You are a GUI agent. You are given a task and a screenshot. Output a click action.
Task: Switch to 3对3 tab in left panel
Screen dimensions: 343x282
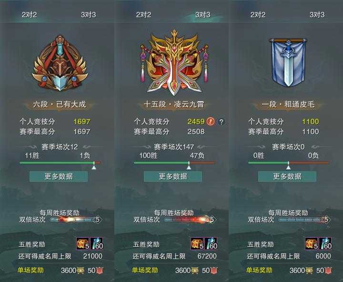coord(89,15)
